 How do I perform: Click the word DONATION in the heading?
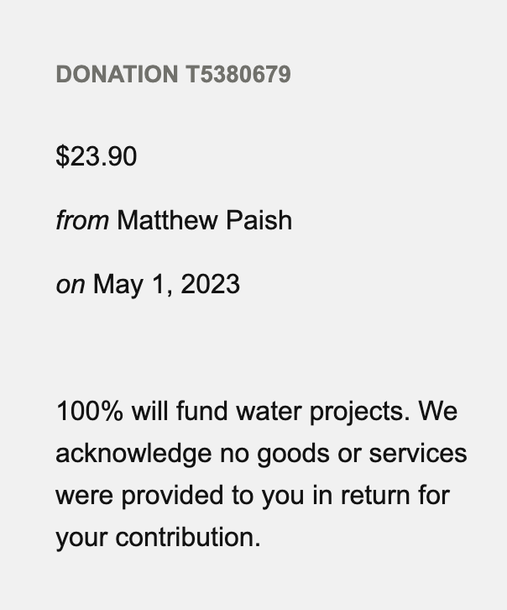117,74
